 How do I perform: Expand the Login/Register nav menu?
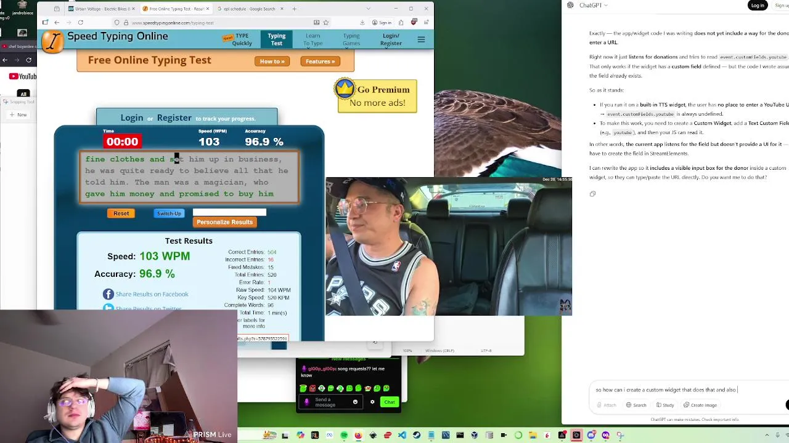click(391, 39)
